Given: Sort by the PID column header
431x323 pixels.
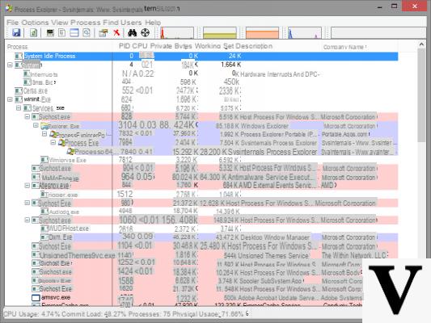Looking at the screenshot, I should pyautogui.click(x=124, y=46).
